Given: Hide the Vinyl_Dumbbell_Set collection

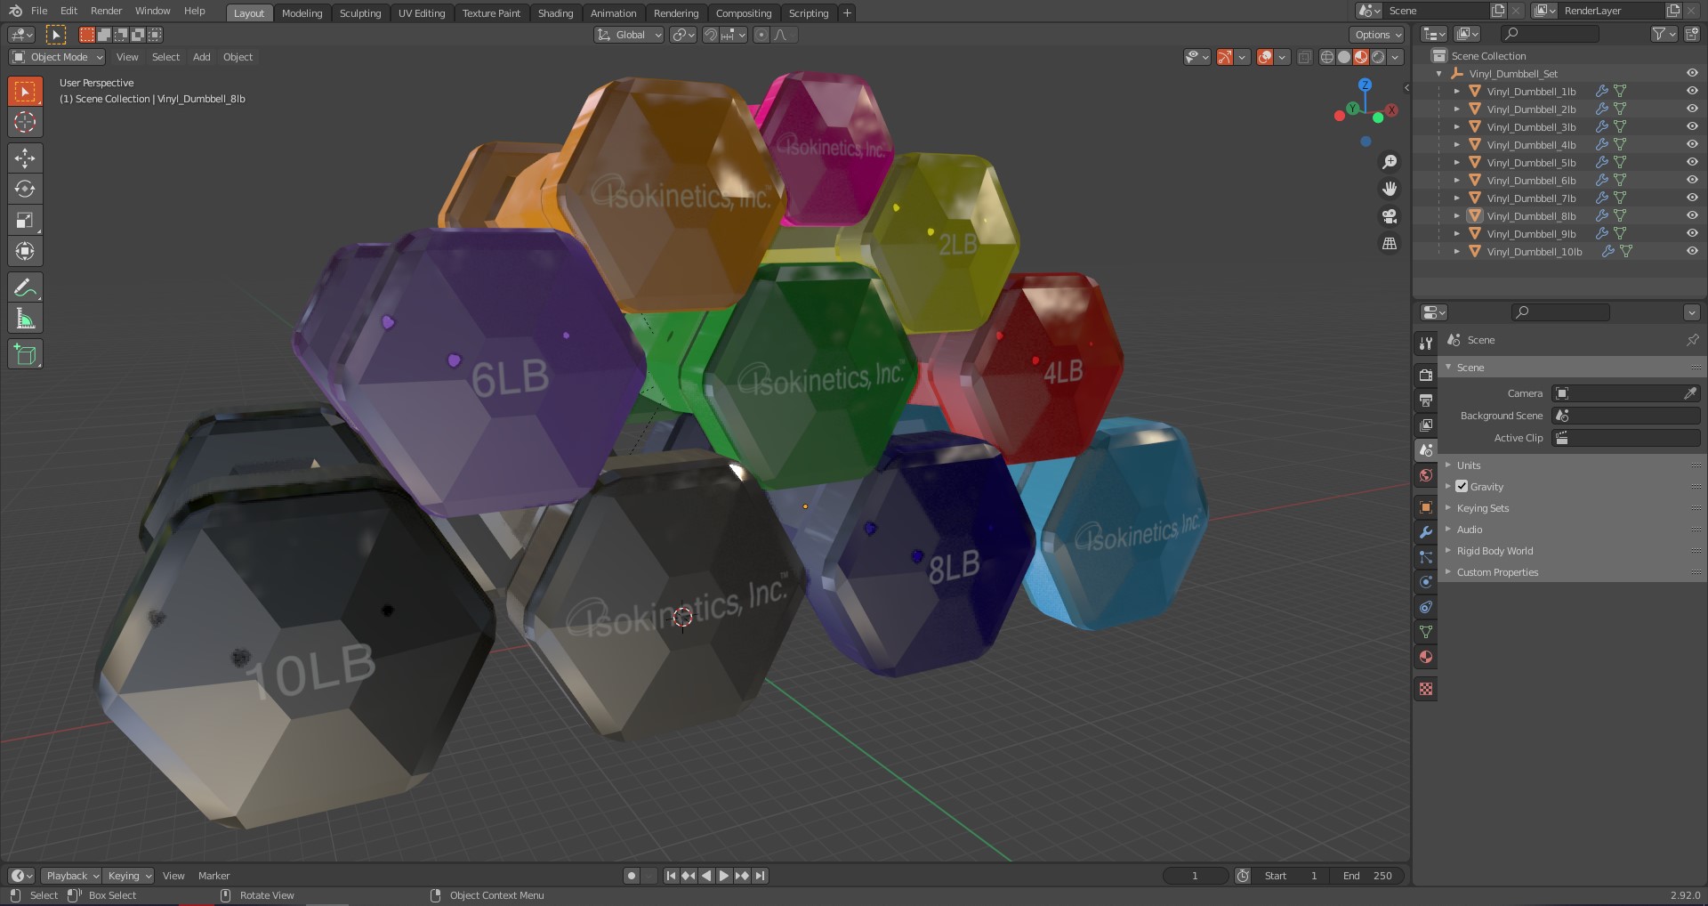Looking at the screenshot, I should 1692,73.
